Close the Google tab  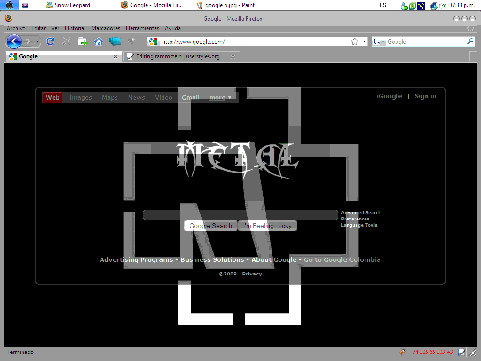[116, 56]
